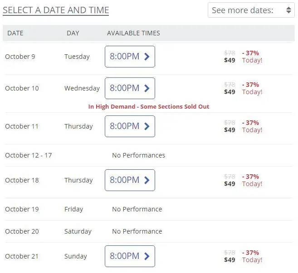This screenshot has height=273, width=298.
Task: Click the chevron arrow for October 11
Action: pos(147,126)
